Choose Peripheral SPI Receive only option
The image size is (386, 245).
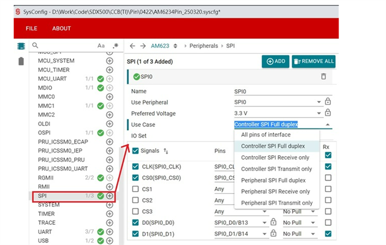277,192
